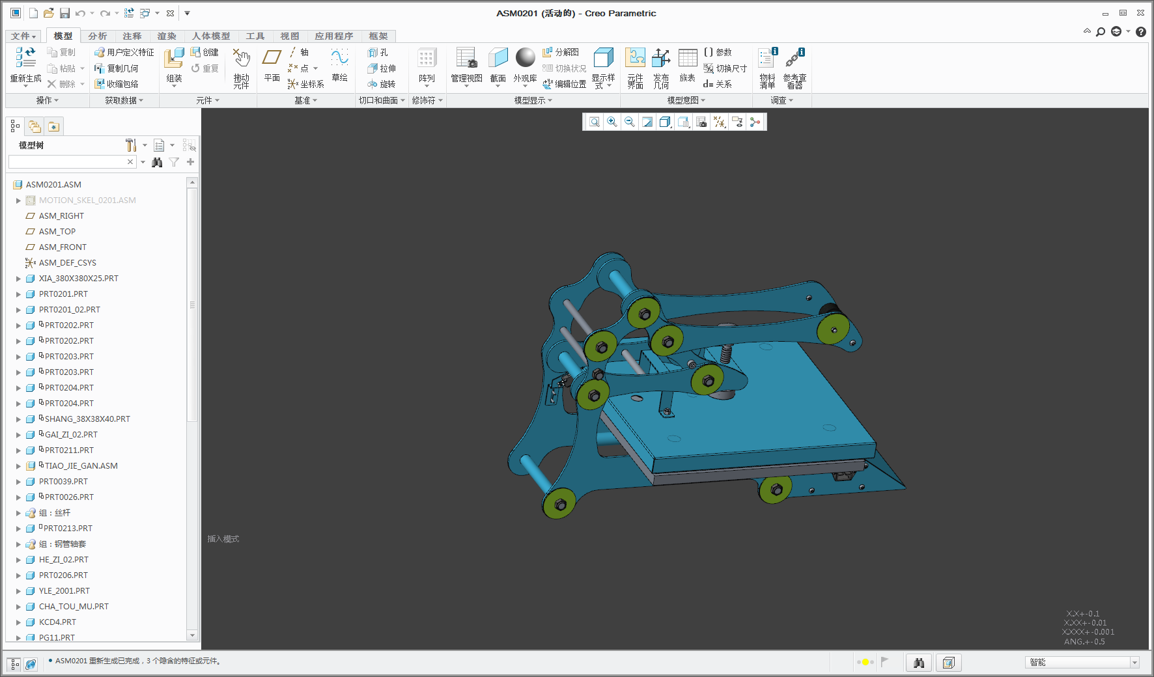
Task: Click the Open folder icon in quick access toolbar
Action: (49, 13)
